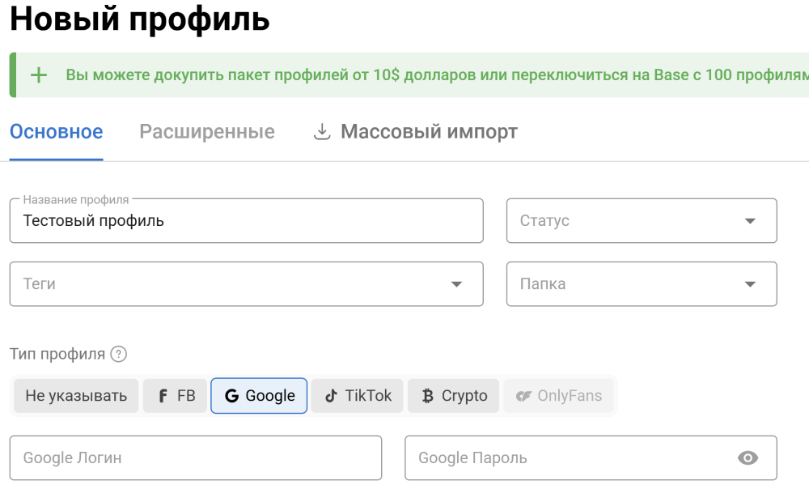Image resolution: width=809 pixels, height=485 pixels.
Task: Click the Facebook icon on the FB button
Action: tap(161, 395)
